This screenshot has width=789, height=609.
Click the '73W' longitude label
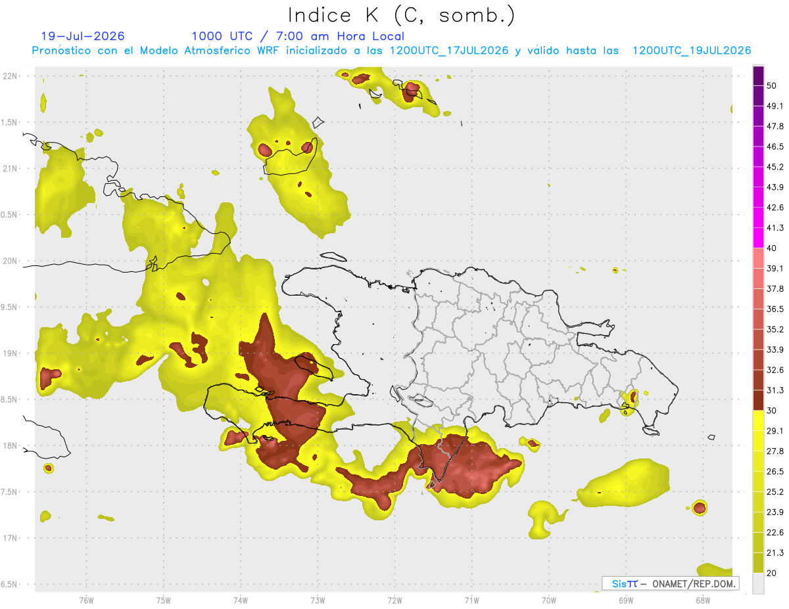click(x=318, y=600)
